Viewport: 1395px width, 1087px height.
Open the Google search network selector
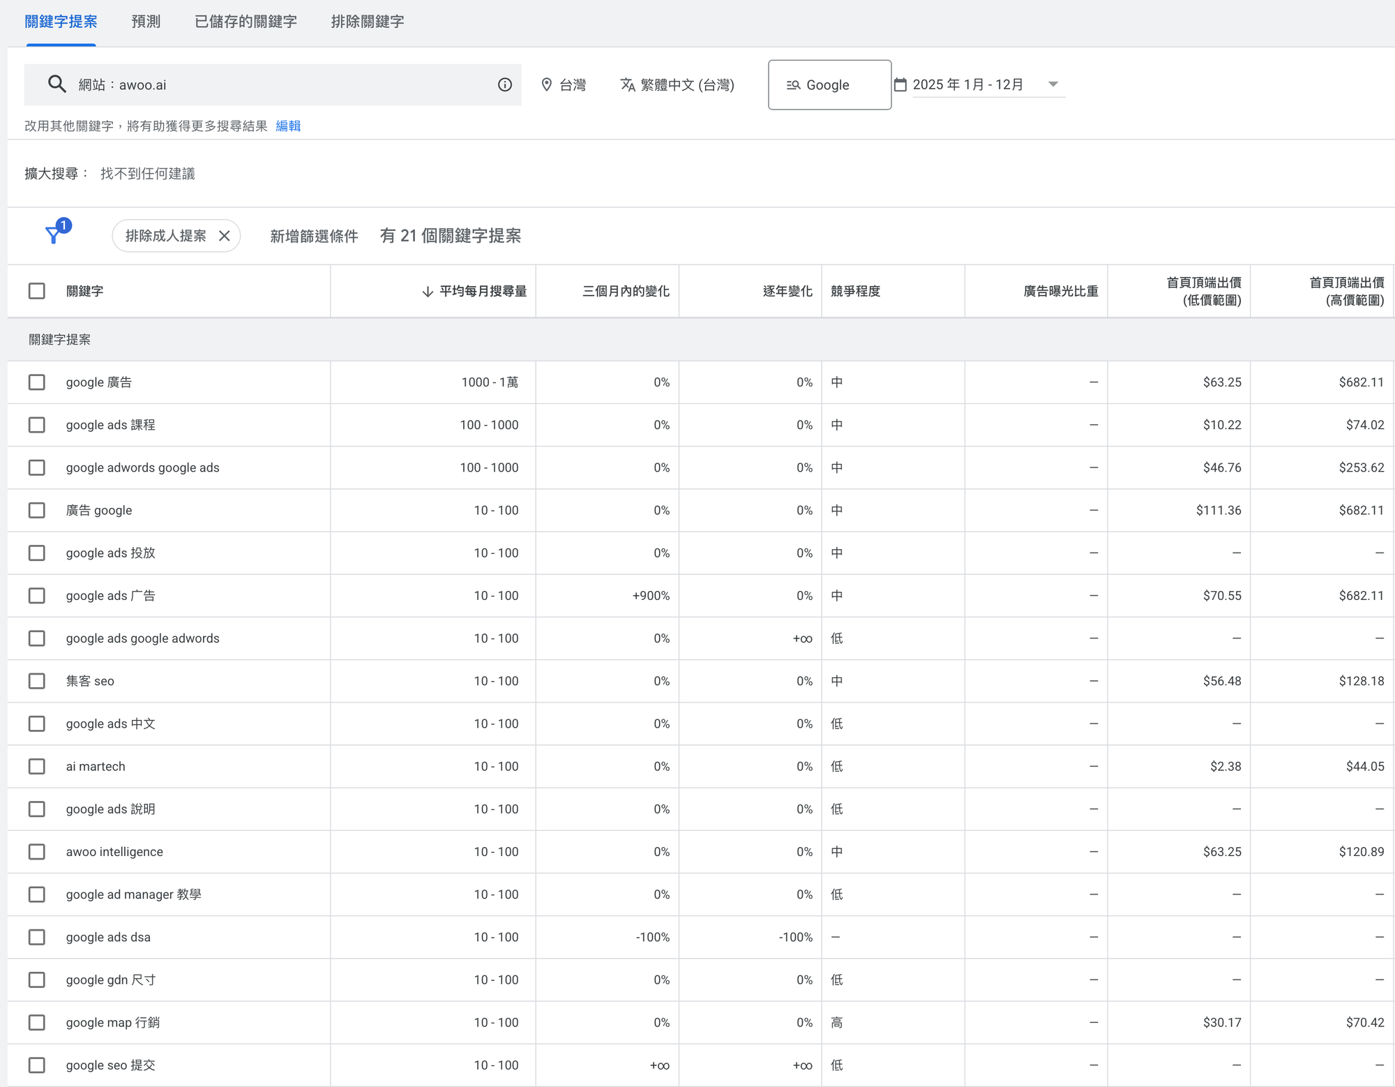point(829,84)
